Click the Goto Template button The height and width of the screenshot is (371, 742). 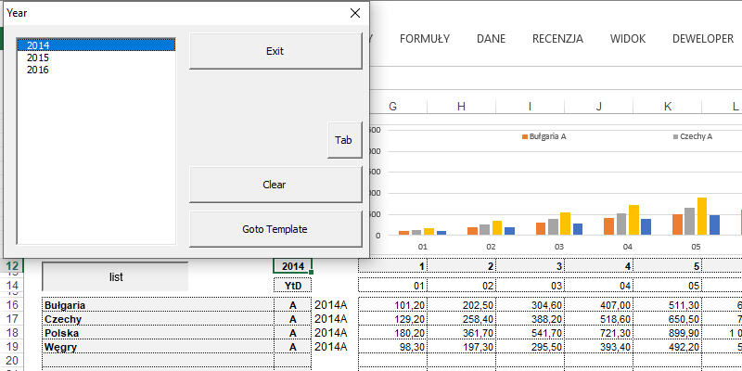pos(275,228)
